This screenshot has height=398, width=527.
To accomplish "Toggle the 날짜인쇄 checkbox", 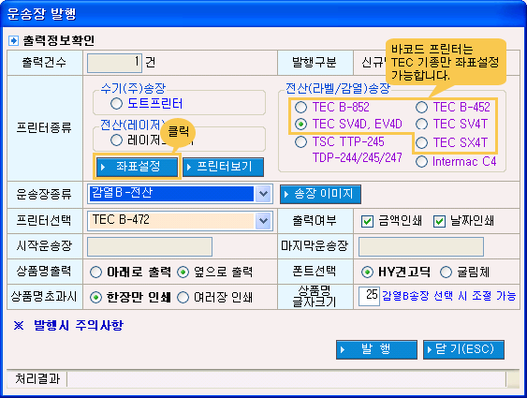I will [439, 221].
